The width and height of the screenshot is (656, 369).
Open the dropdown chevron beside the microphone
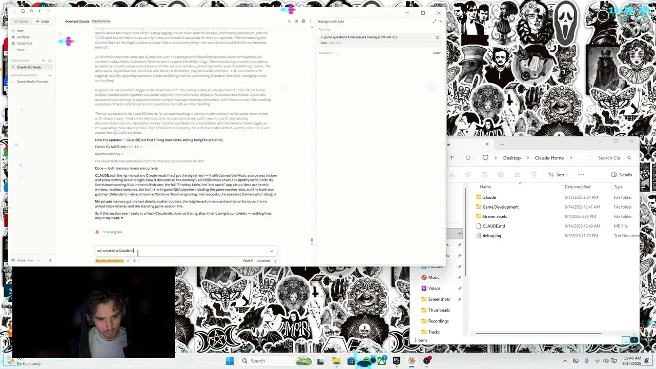[139, 261]
